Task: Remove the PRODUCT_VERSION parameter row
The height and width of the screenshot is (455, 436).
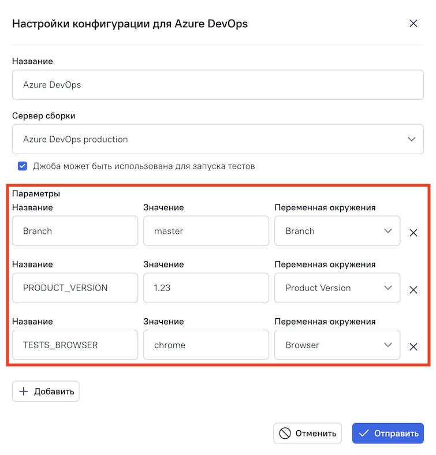Action: click(x=413, y=290)
